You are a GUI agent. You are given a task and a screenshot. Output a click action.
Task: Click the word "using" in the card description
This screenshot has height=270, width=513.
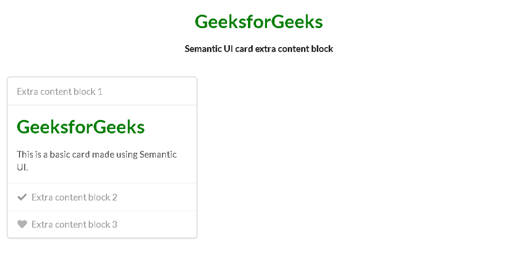point(127,155)
